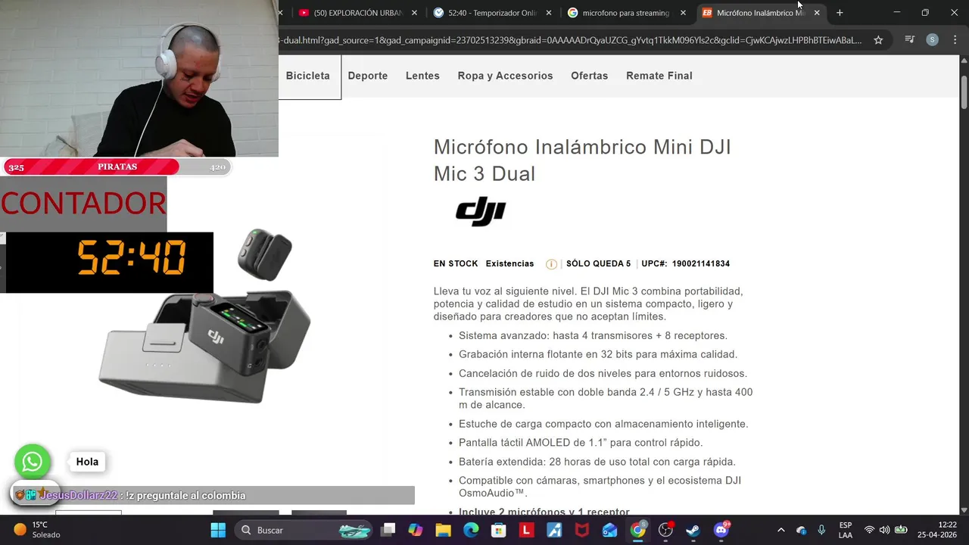Image resolution: width=969 pixels, height=545 pixels.
Task: Close the EXPLORACIÓN URBANA YouTube tab
Action: [414, 13]
